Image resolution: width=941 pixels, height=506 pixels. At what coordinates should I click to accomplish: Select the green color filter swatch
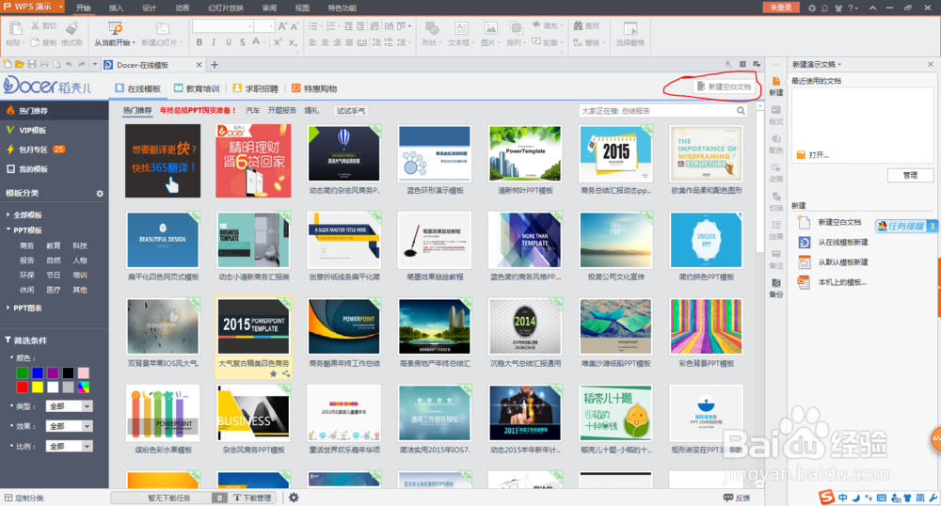pyautogui.click(x=23, y=373)
